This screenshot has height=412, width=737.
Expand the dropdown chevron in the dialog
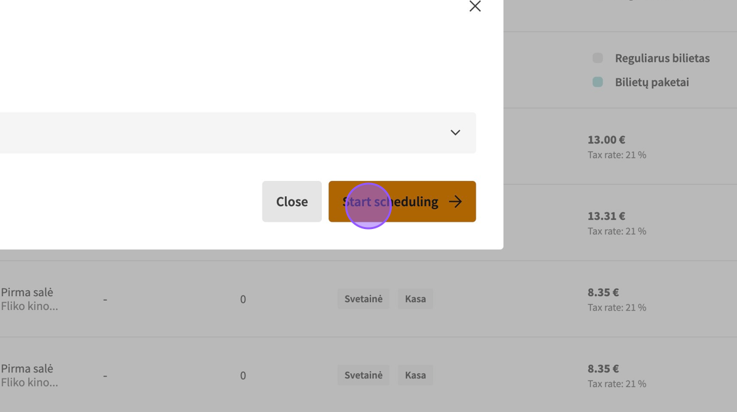[455, 132]
